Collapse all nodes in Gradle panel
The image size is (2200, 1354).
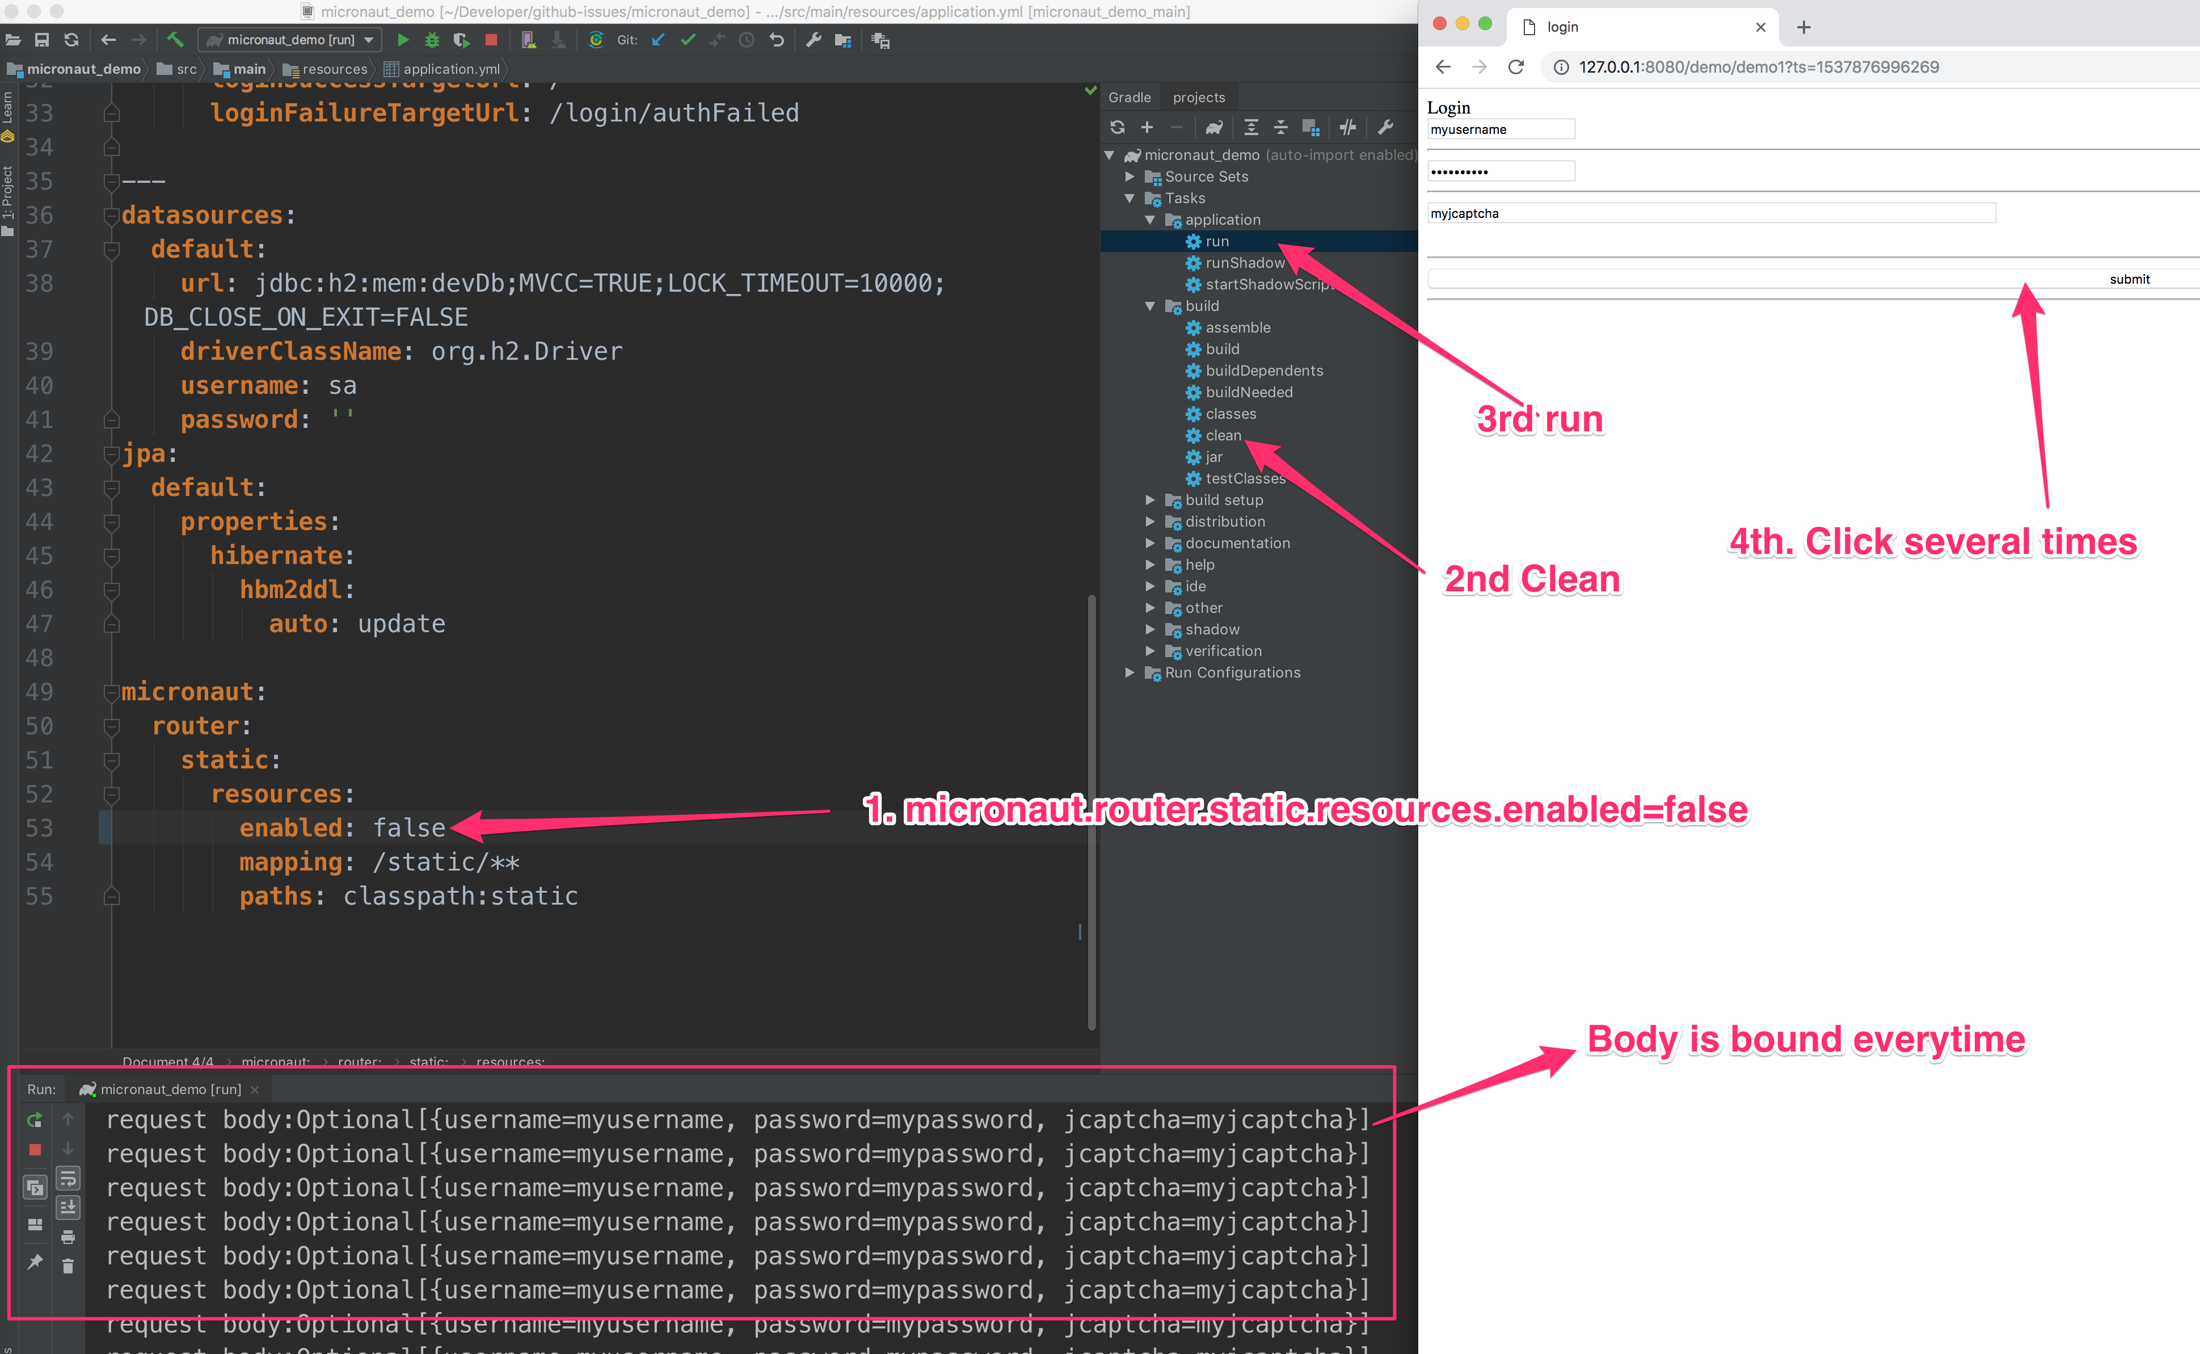(x=1281, y=127)
